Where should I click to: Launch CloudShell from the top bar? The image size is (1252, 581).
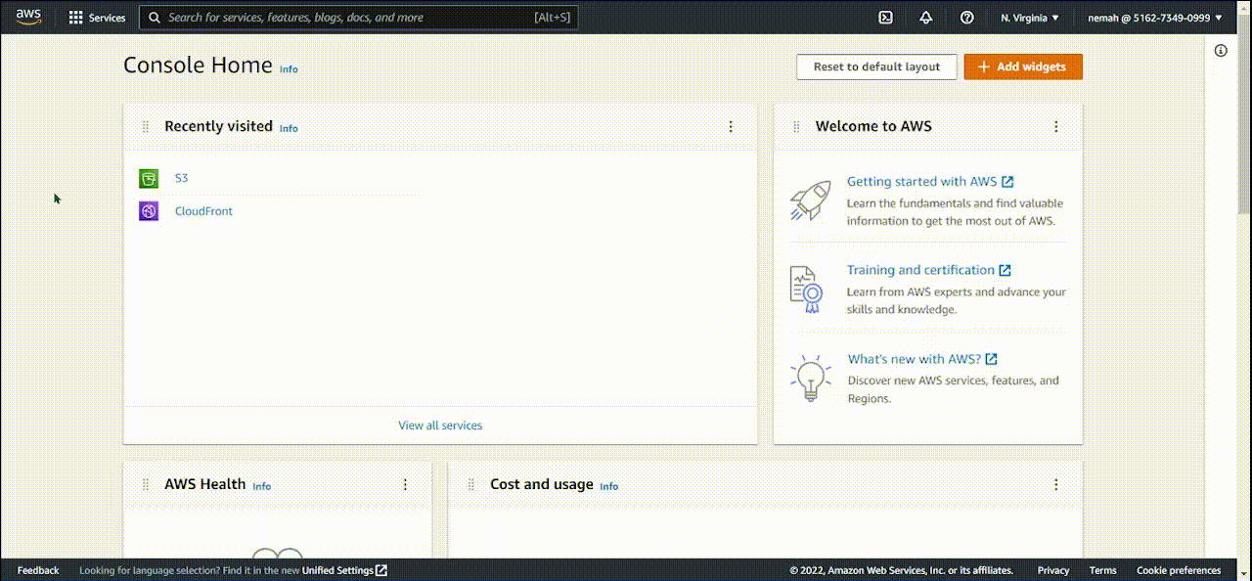[885, 18]
